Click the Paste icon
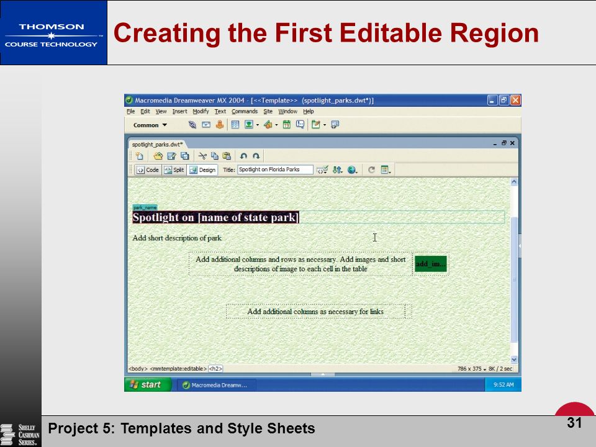The image size is (596, 447). (x=227, y=156)
